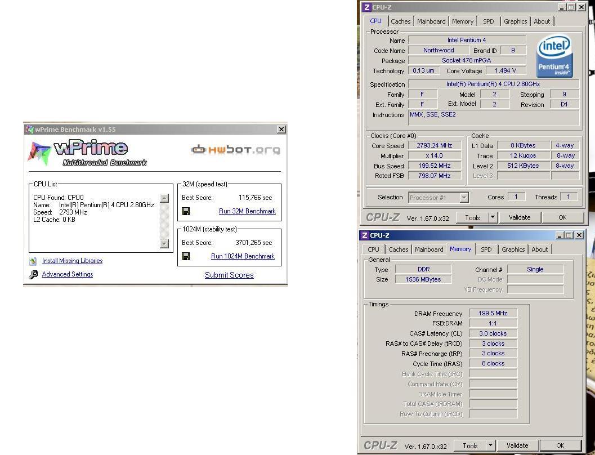
Task: Minimize the lower CPU-Z window
Action: (560, 235)
